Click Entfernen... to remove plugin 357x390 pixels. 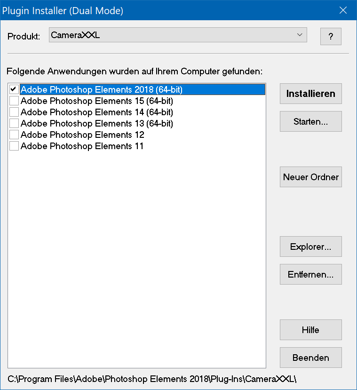[x=310, y=274]
